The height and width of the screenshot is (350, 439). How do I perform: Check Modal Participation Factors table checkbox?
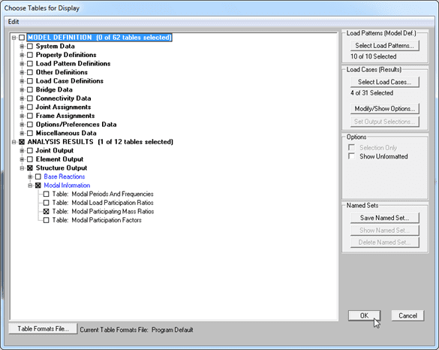pyautogui.click(x=47, y=220)
